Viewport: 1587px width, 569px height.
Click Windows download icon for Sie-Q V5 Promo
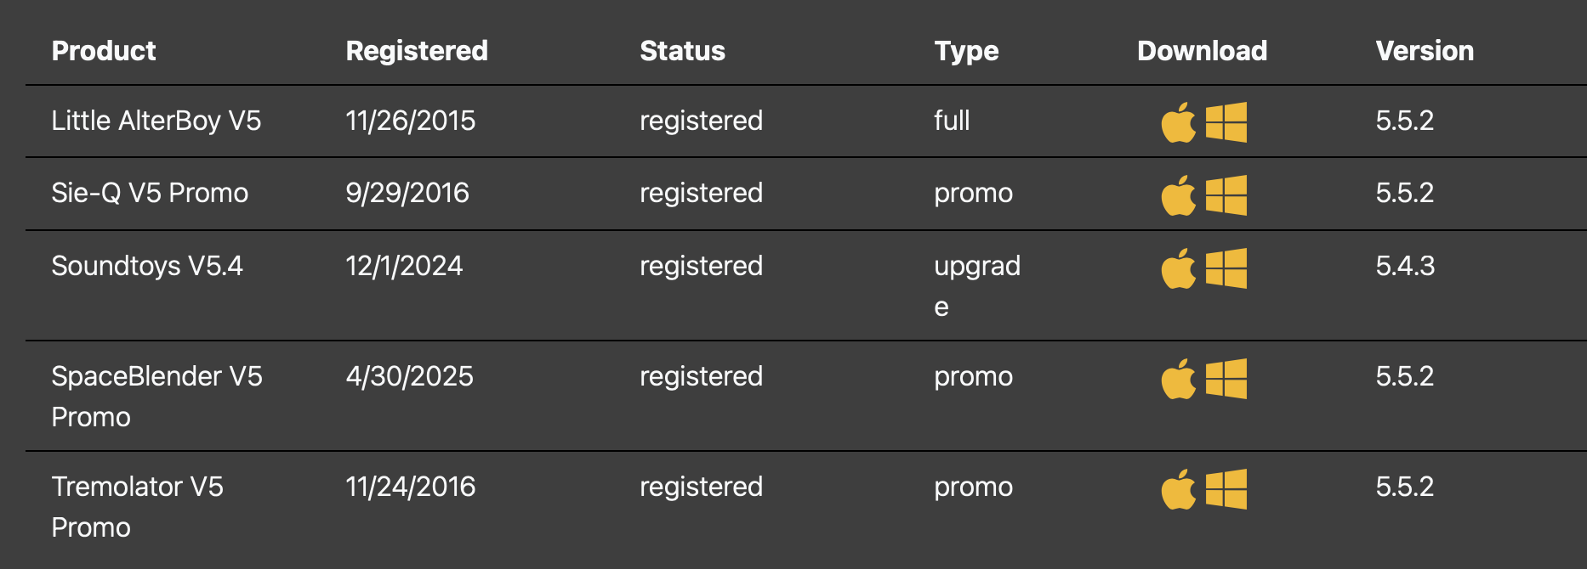pos(1226,195)
